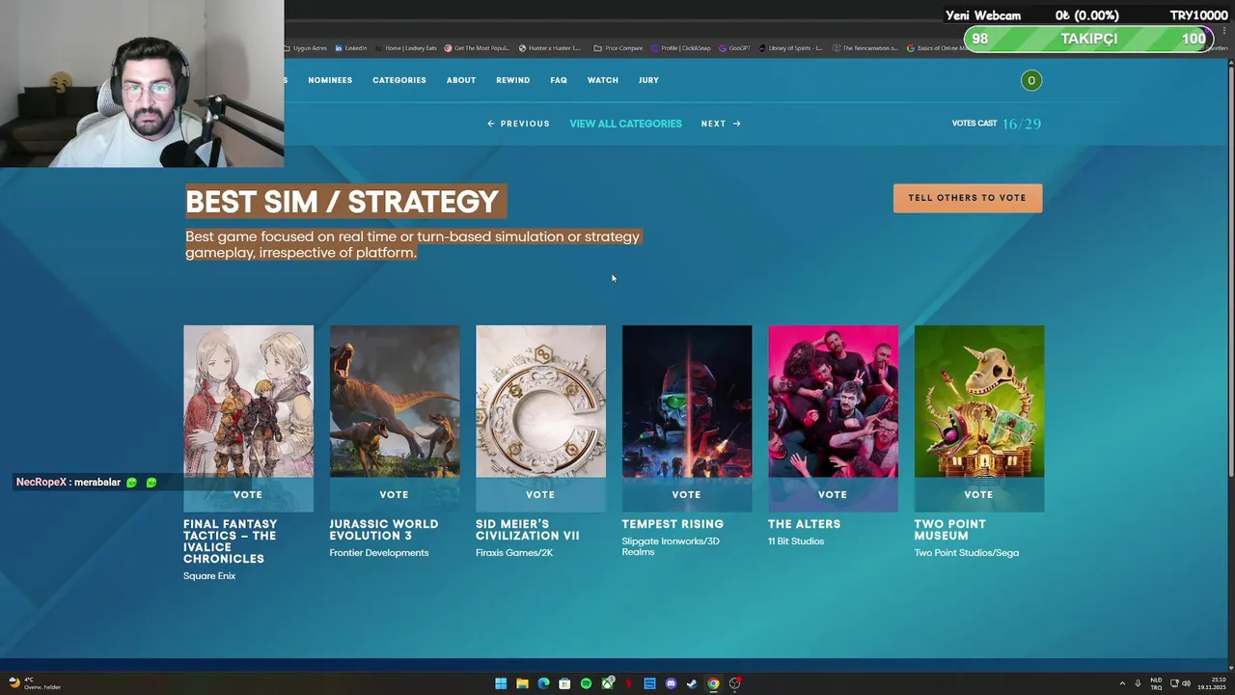Open the FAQ page
The height and width of the screenshot is (695, 1235).
point(559,80)
